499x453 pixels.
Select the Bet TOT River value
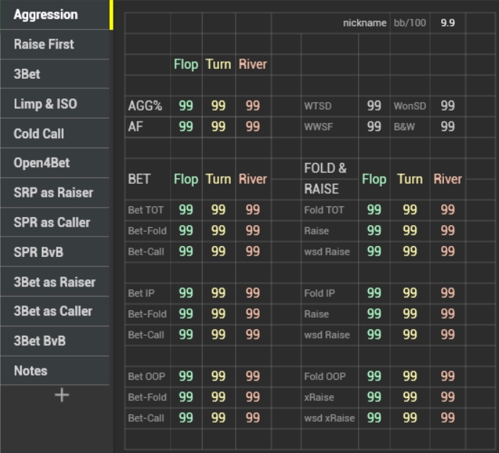252,211
